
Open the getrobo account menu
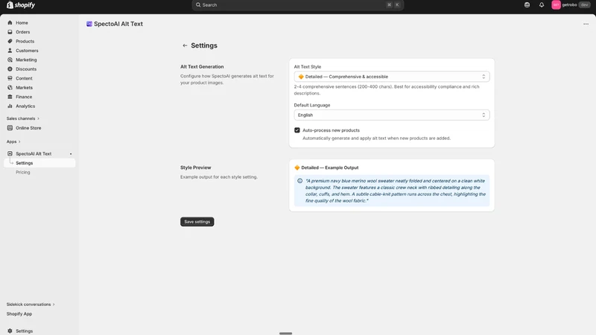pos(571,5)
